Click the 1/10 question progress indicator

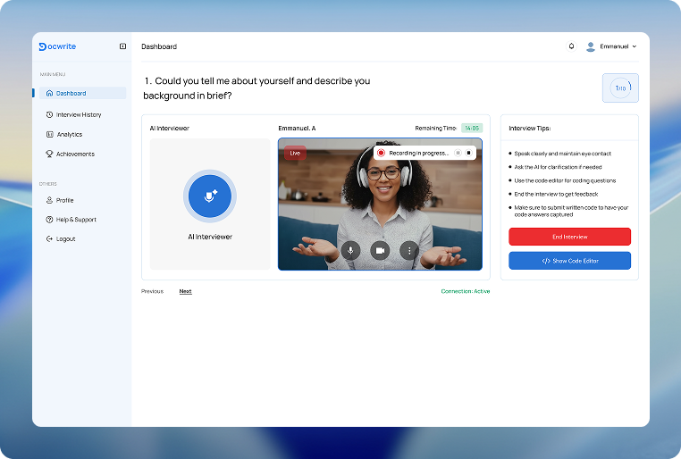620,88
